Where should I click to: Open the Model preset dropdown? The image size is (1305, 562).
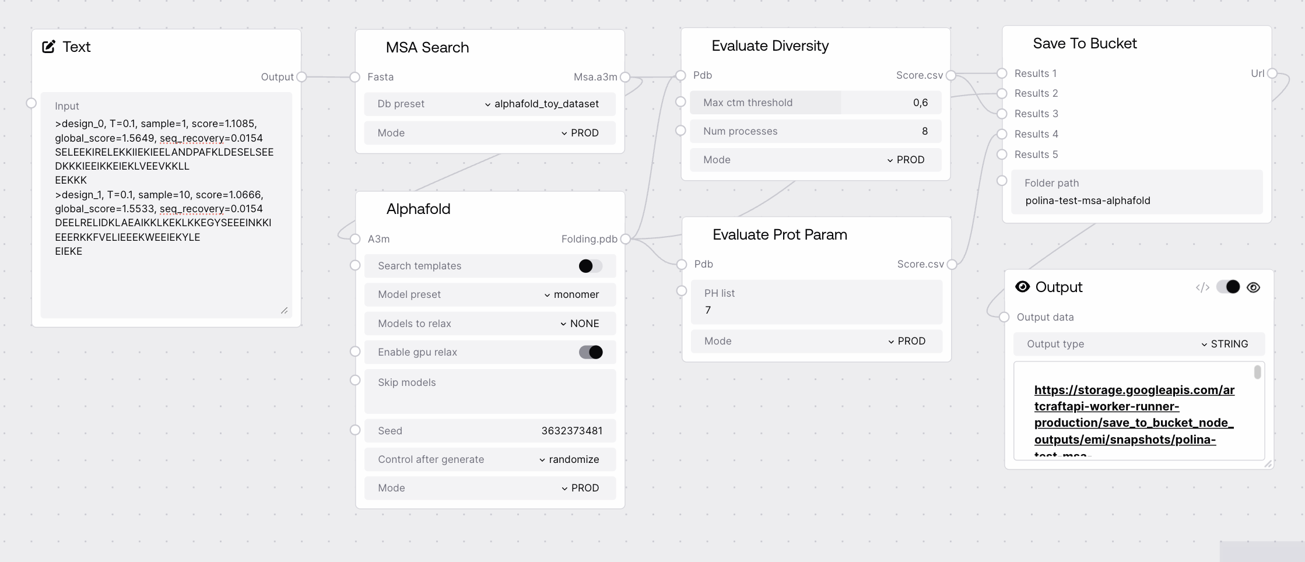click(x=571, y=294)
